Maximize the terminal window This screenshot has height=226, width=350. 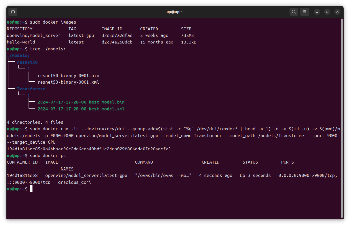pos(327,12)
